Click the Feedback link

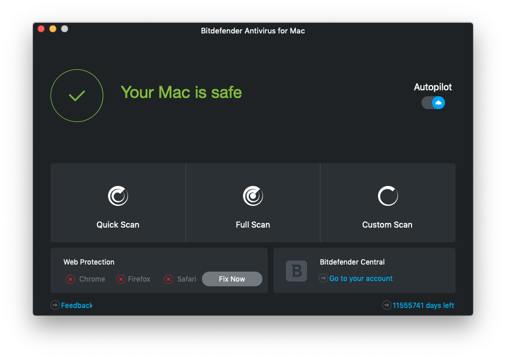pos(76,306)
